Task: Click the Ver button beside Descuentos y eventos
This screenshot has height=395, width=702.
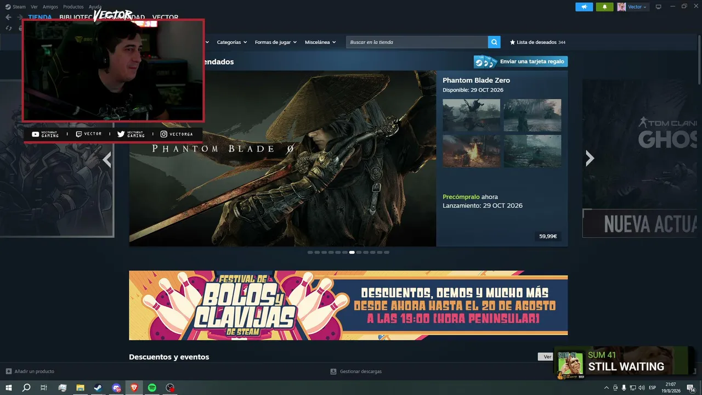Action: tap(547, 357)
